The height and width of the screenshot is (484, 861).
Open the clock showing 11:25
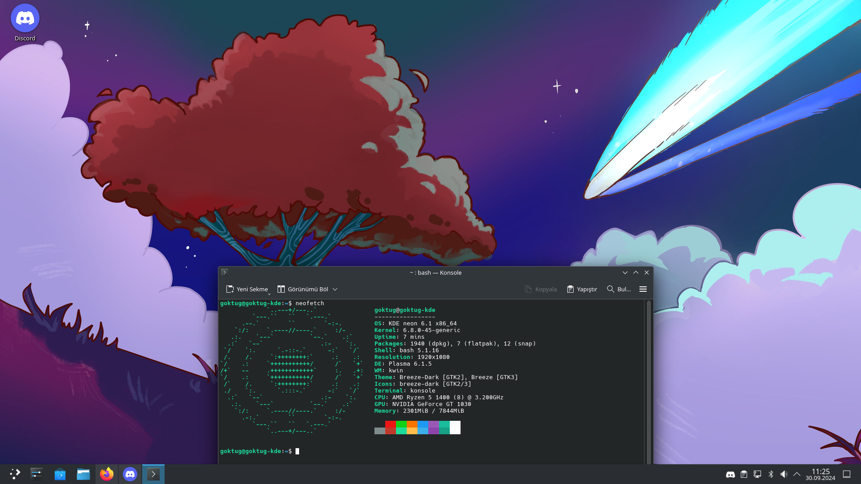pos(820,474)
